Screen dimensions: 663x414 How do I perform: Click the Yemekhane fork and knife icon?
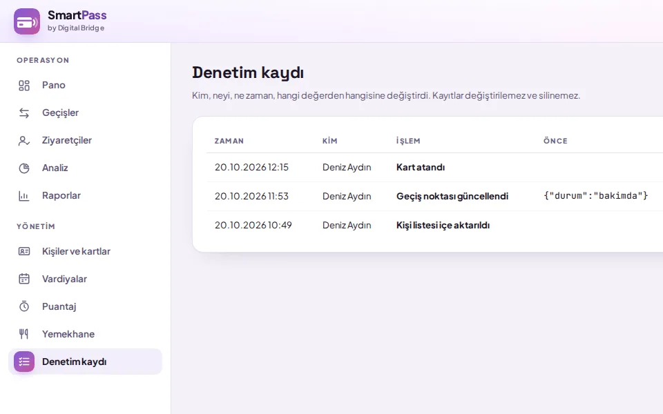click(x=24, y=334)
